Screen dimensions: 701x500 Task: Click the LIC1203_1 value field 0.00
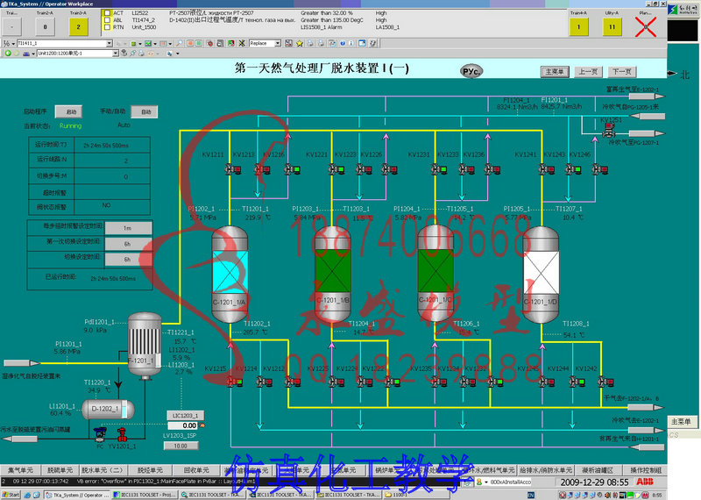pos(182,425)
